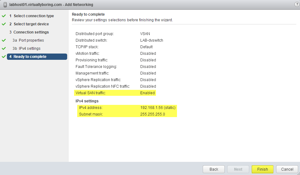Image resolution: width=300 pixels, height=175 pixels.
Task: Click Disabled value for Provisioning traffic
Action: (x=148, y=60)
